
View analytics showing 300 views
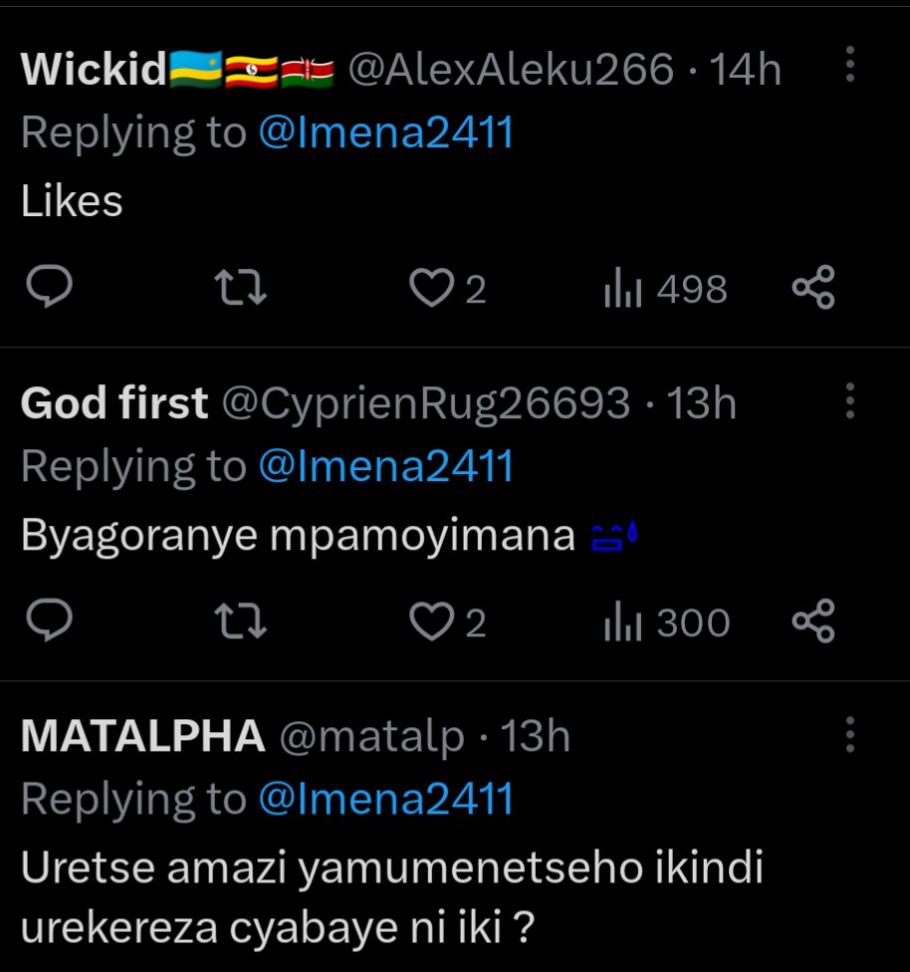tap(666, 622)
